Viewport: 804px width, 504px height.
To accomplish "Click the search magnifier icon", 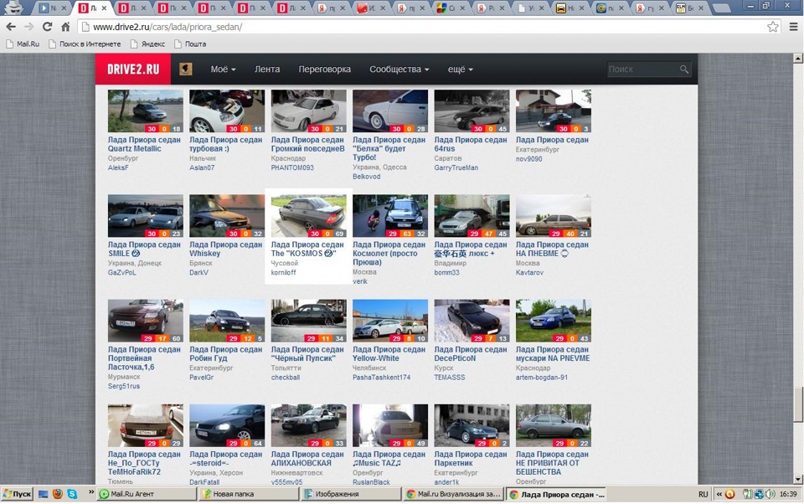I will pos(684,69).
